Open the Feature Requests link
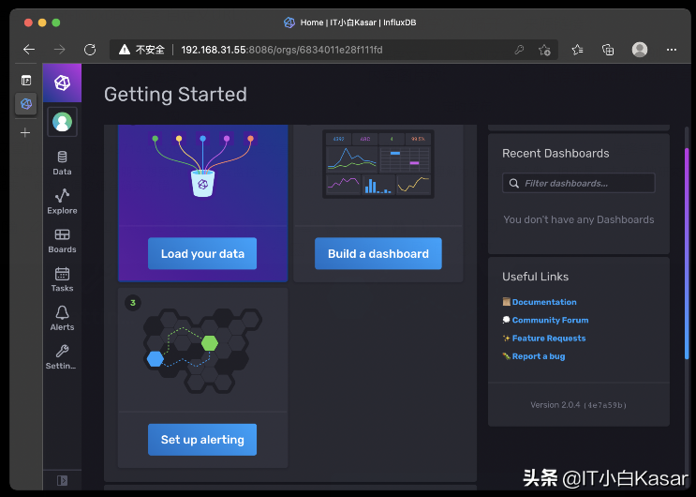The width and height of the screenshot is (696, 497). (x=549, y=339)
